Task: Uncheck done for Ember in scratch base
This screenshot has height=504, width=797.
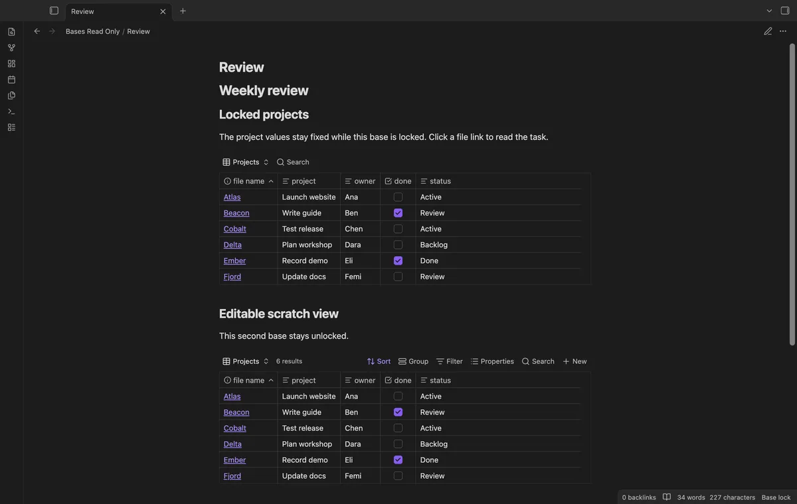Action: click(398, 460)
